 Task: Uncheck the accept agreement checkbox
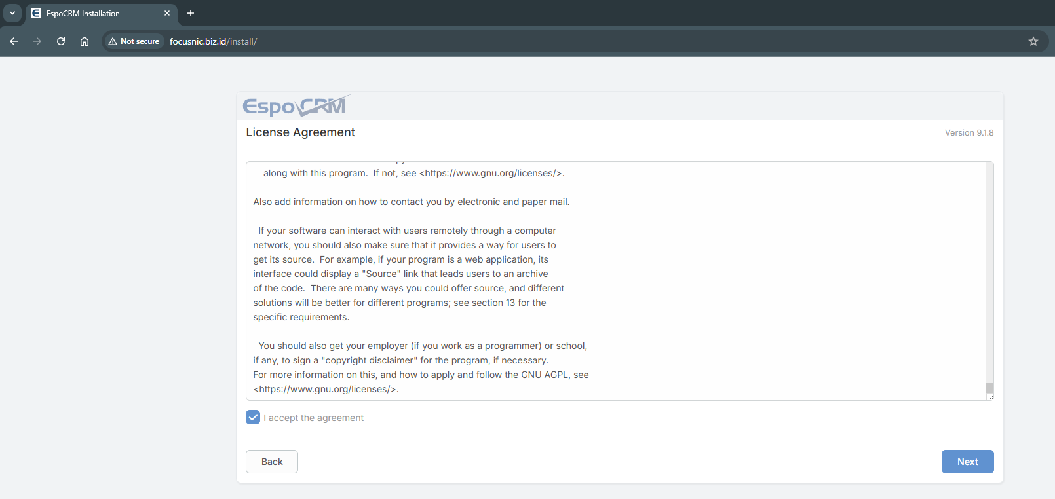(253, 417)
